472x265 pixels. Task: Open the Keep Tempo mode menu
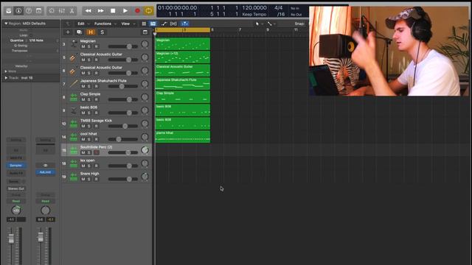pos(254,15)
